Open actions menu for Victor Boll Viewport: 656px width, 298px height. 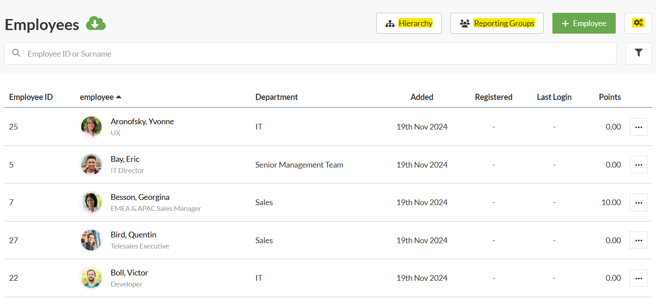(638, 278)
